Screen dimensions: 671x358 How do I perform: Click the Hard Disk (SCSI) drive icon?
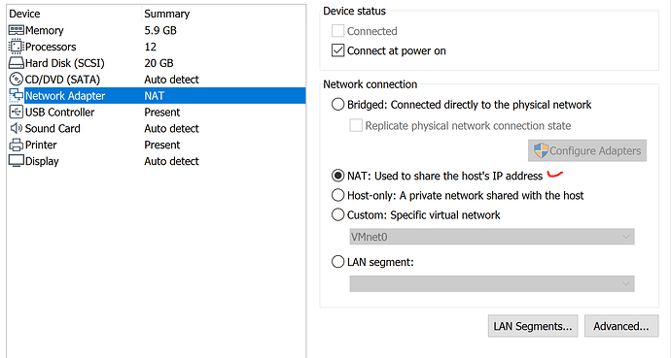(x=17, y=63)
